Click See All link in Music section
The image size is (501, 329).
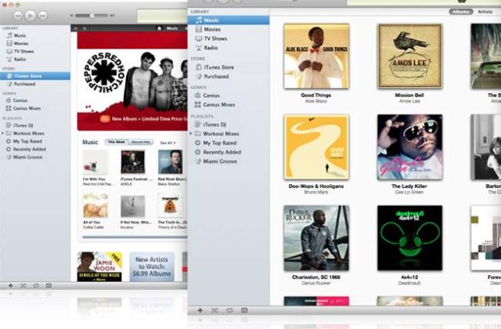point(168,143)
